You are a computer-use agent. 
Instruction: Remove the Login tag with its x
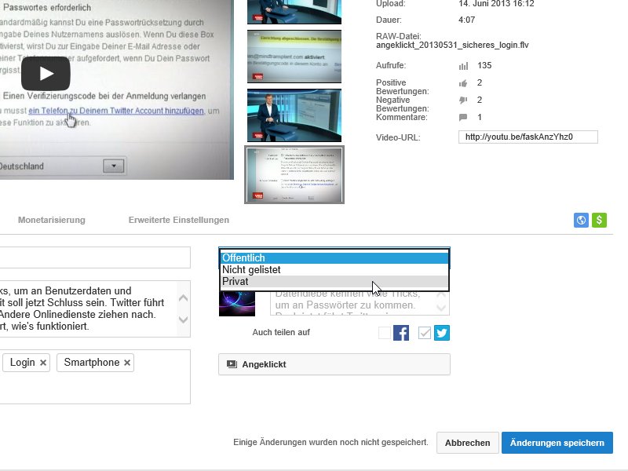43,363
